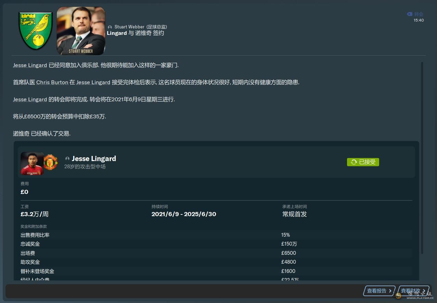Click the £6500 appearance fee value

[288, 253]
